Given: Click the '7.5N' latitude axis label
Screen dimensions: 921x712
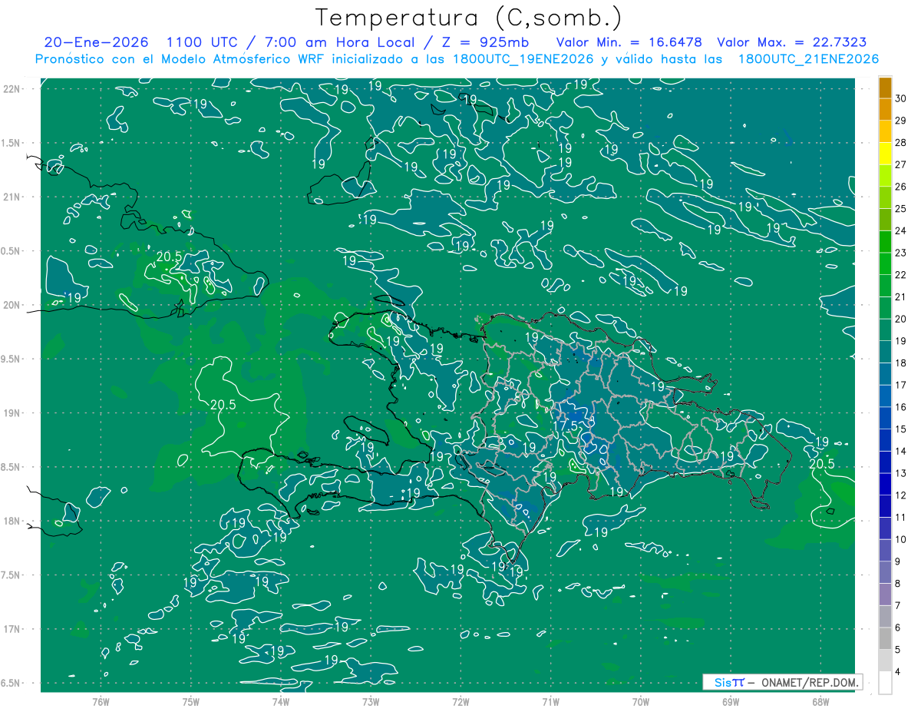Looking at the screenshot, I should [x=12, y=575].
